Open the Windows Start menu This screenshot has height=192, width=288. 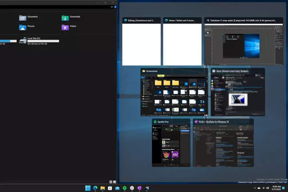point(88,188)
